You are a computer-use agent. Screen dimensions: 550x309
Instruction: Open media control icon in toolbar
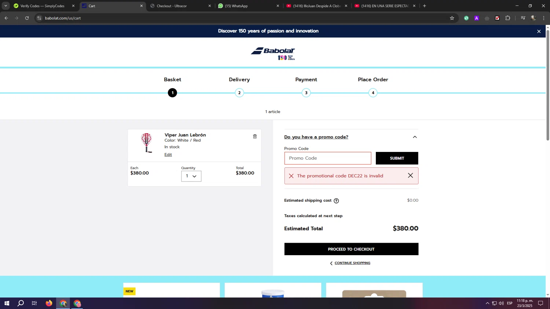[x=523, y=18]
